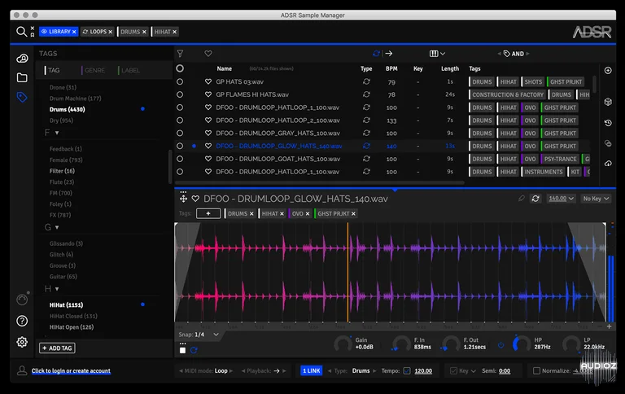Adjust the F. In fade knob
The width and height of the screenshot is (625, 394).
[x=401, y=344]
